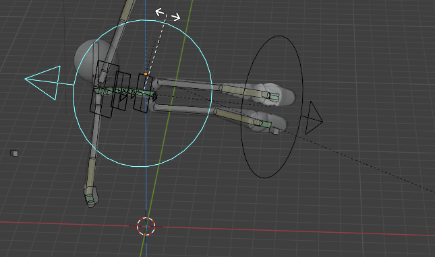Select the hand bones of the lower arm
This screenshot has height=257, width=435.
(91, 196)
